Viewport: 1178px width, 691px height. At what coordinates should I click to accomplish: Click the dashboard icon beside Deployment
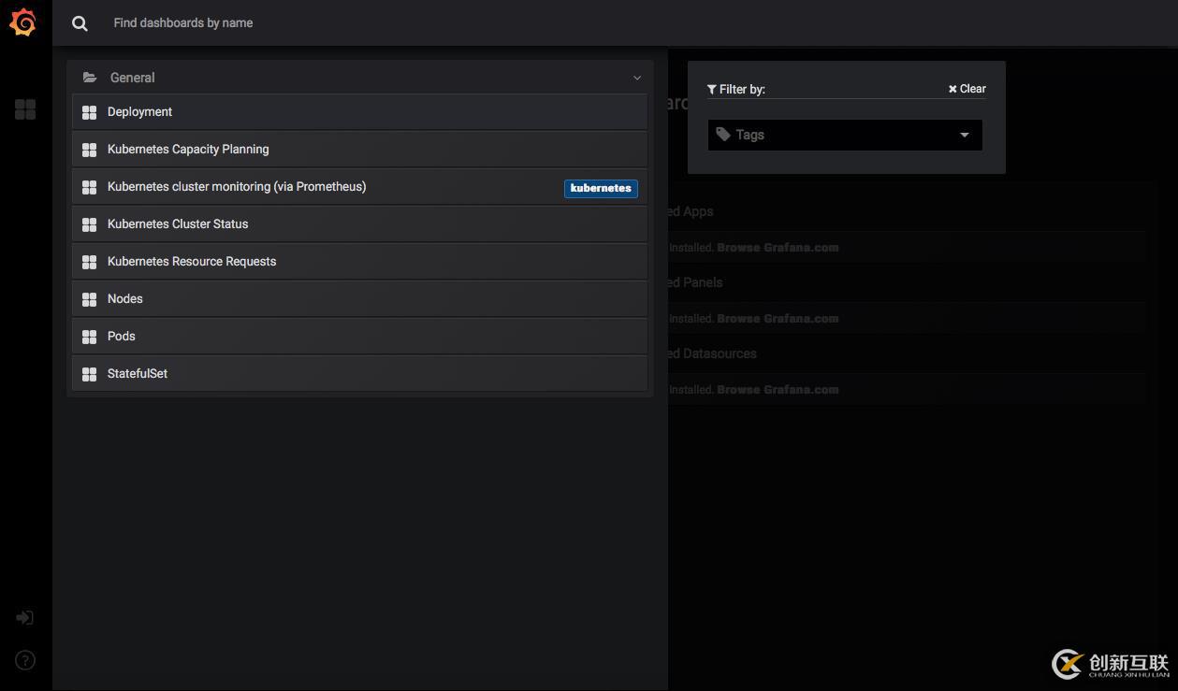pyautogui.click(x=90, y=112)
